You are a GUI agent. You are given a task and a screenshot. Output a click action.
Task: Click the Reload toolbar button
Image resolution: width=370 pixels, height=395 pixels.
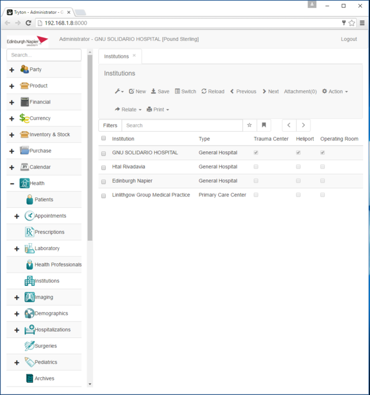[213, 91]
